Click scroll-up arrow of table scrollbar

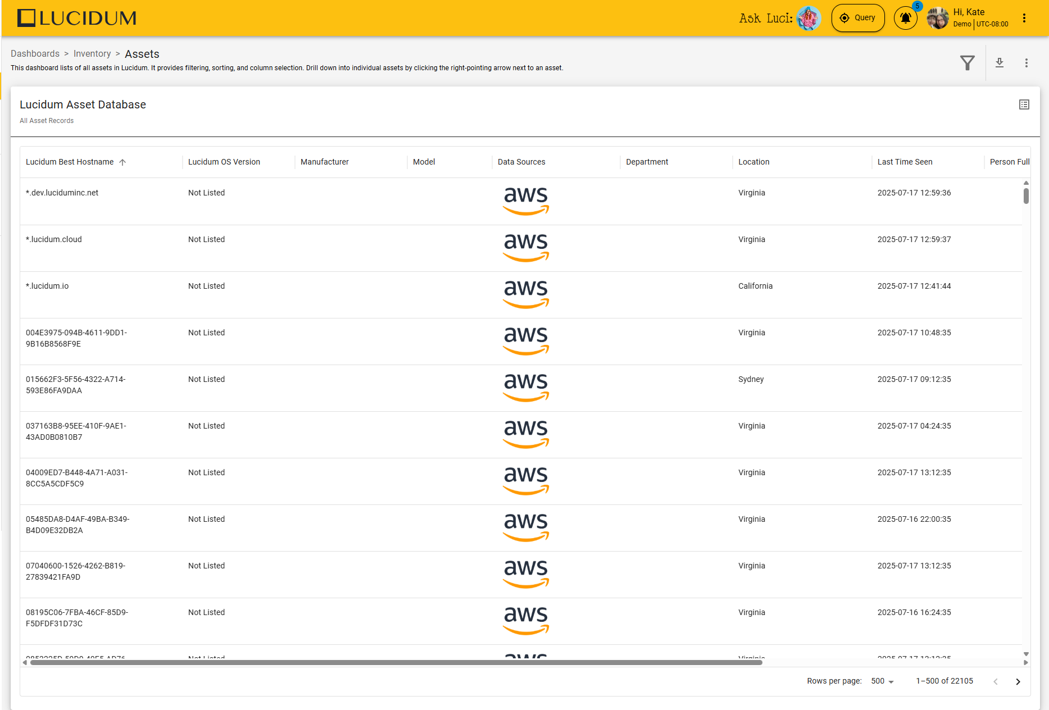pos(1026,183)
